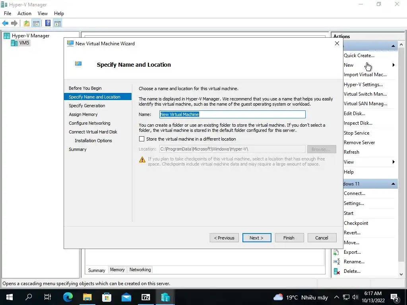Image resolution: width=407 pixels, height=305 pixels.
Task: Open Mail app from taskbar
Action: (x=126, y=297)
